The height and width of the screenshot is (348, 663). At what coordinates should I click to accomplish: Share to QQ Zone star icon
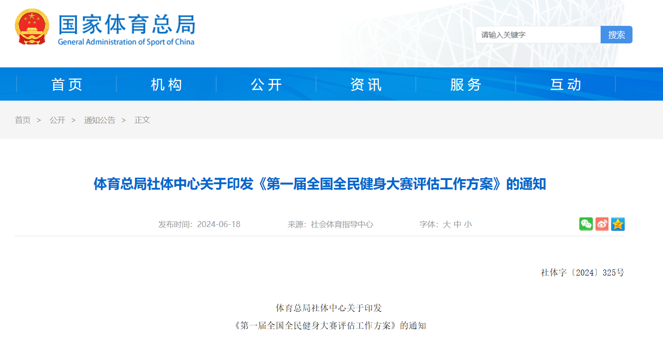pos(618,224)
